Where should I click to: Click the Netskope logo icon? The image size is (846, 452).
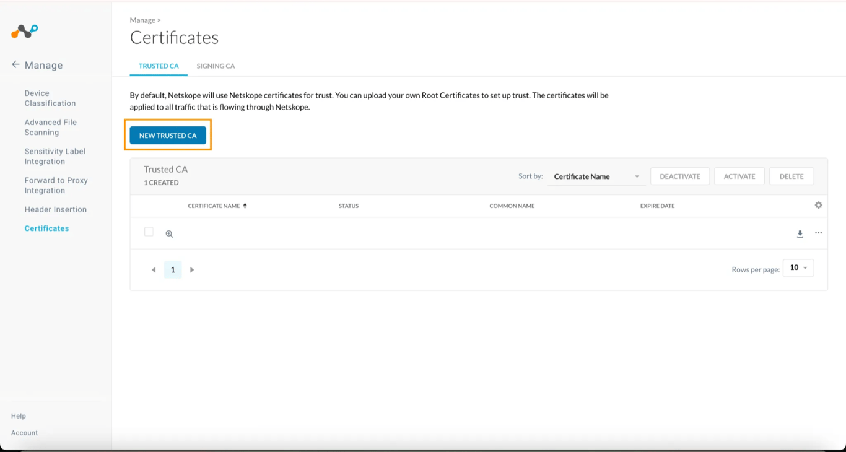click(x=25, y=31)
